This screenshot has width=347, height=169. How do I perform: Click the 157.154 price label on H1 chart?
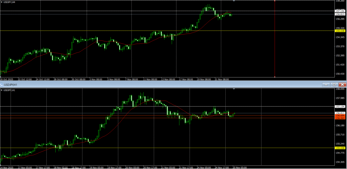(x=340, y=107)
